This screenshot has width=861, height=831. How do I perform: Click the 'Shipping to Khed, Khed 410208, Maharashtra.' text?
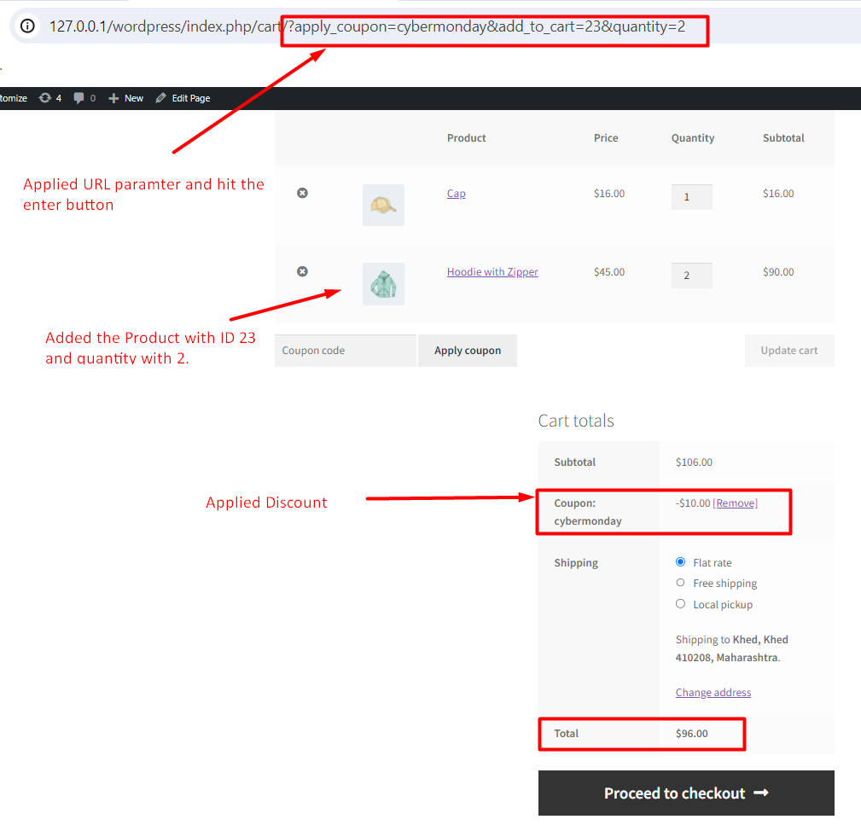point(731,648)
